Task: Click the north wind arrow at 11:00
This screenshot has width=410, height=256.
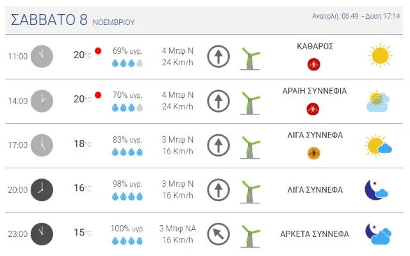Action: [x=218, y=56]
